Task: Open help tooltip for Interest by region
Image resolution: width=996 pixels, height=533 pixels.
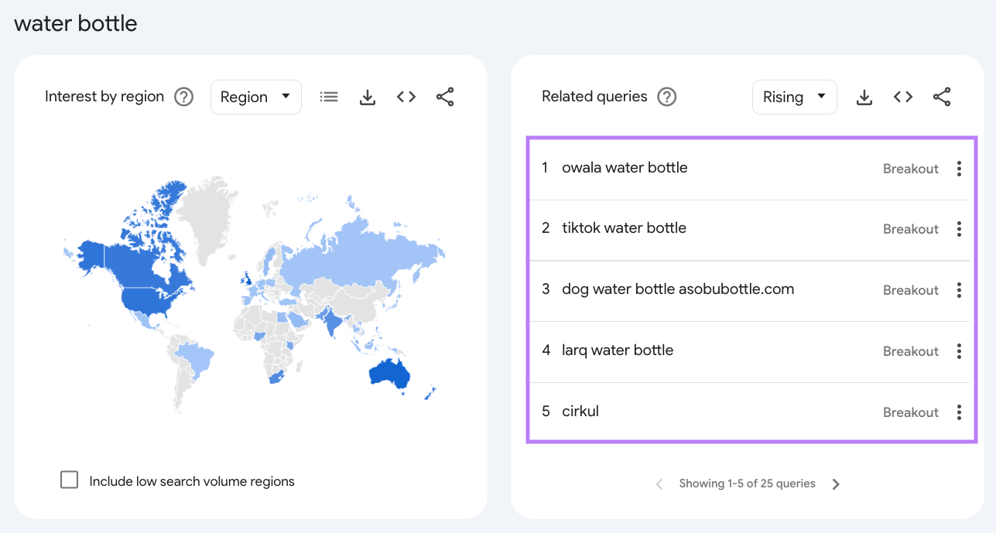Action: 183,96
